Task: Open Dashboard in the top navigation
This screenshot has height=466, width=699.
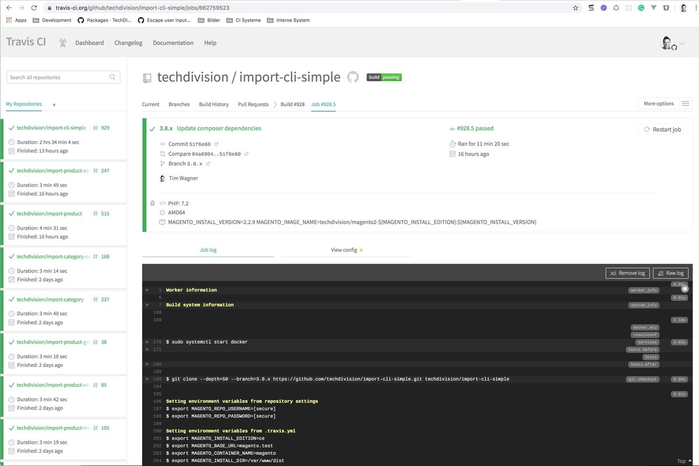Action: pos(90,43)
